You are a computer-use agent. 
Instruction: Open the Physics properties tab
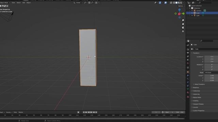[x=188, y=82]
